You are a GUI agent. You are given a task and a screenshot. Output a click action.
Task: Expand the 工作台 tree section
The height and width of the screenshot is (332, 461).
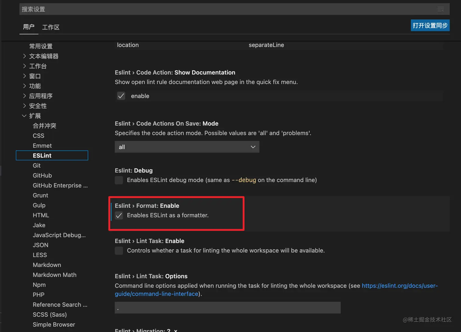point(24,66)
